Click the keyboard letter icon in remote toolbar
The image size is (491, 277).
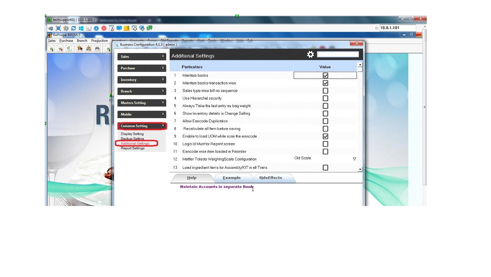click(89, 28)
